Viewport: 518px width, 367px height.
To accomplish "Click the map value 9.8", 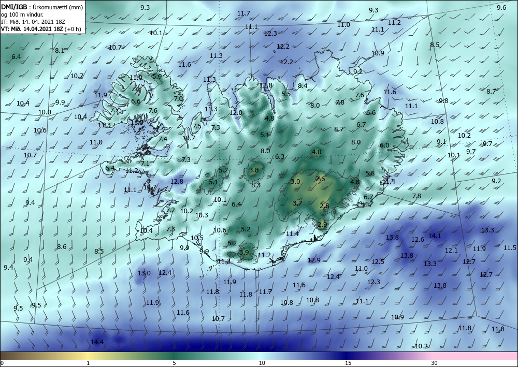I will coord(443,101).
